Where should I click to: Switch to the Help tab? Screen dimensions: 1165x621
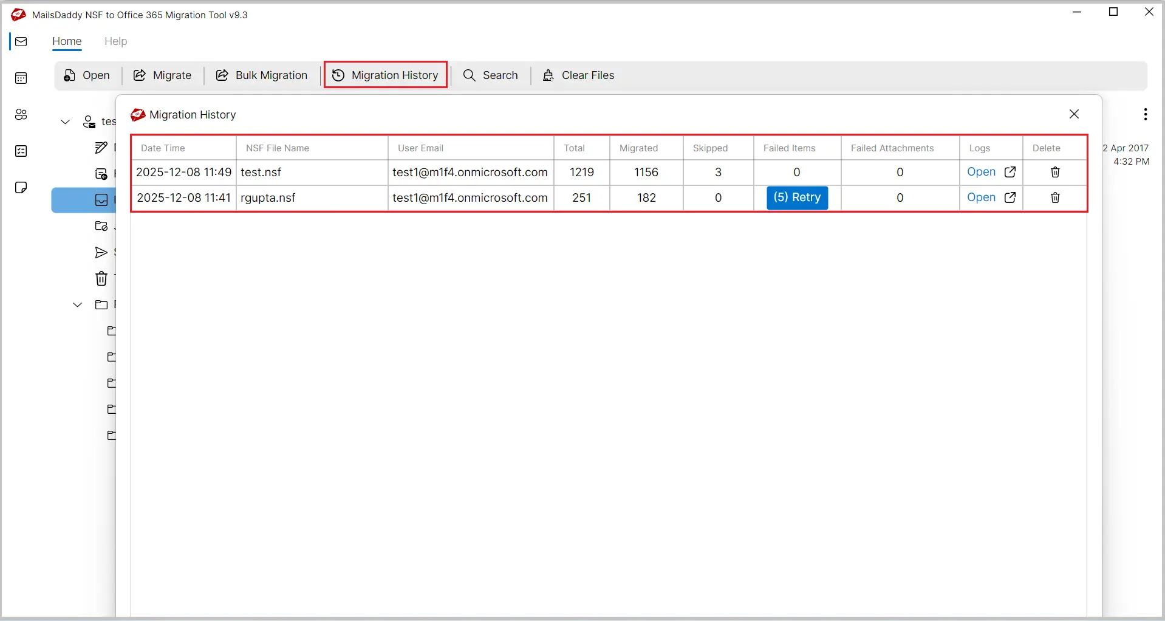point(115,41)
